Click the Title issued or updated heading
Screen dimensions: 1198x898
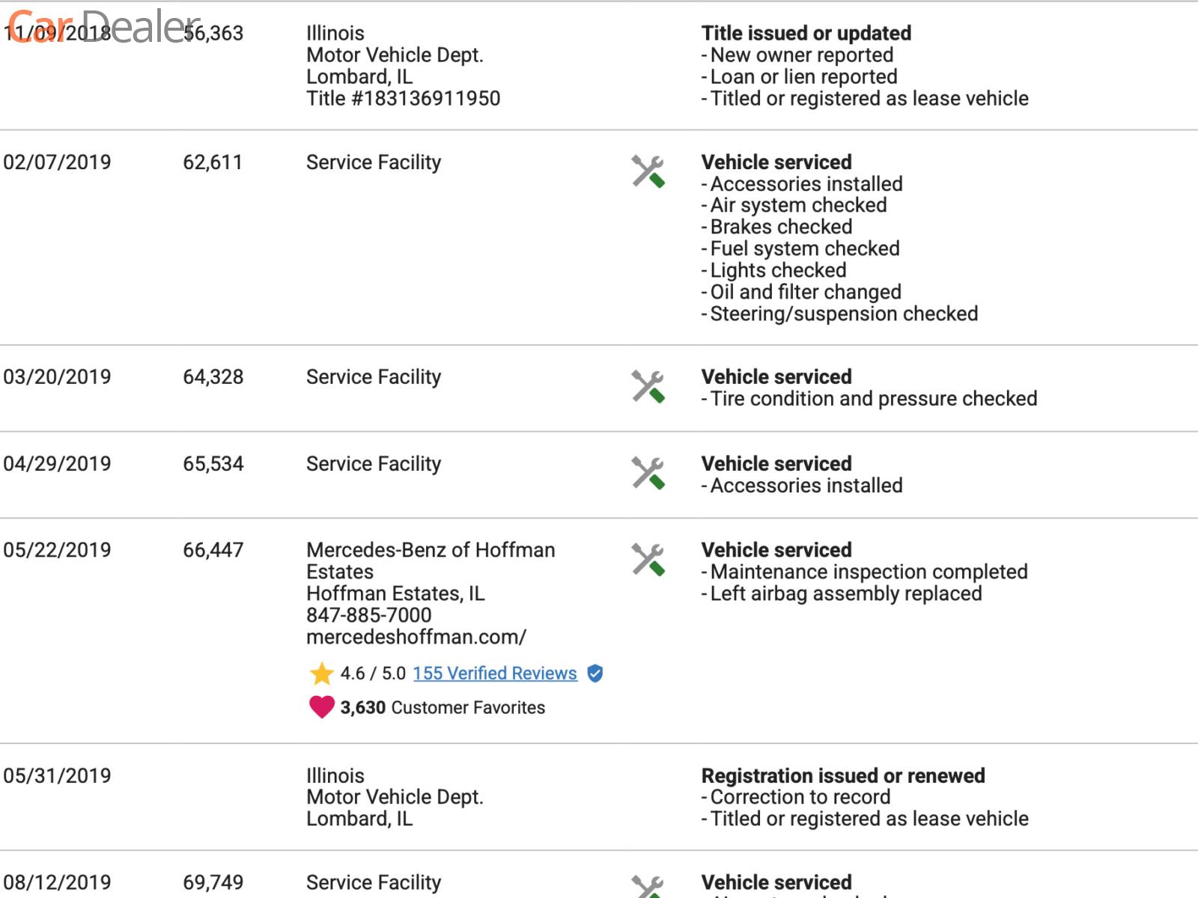(806, 33)
